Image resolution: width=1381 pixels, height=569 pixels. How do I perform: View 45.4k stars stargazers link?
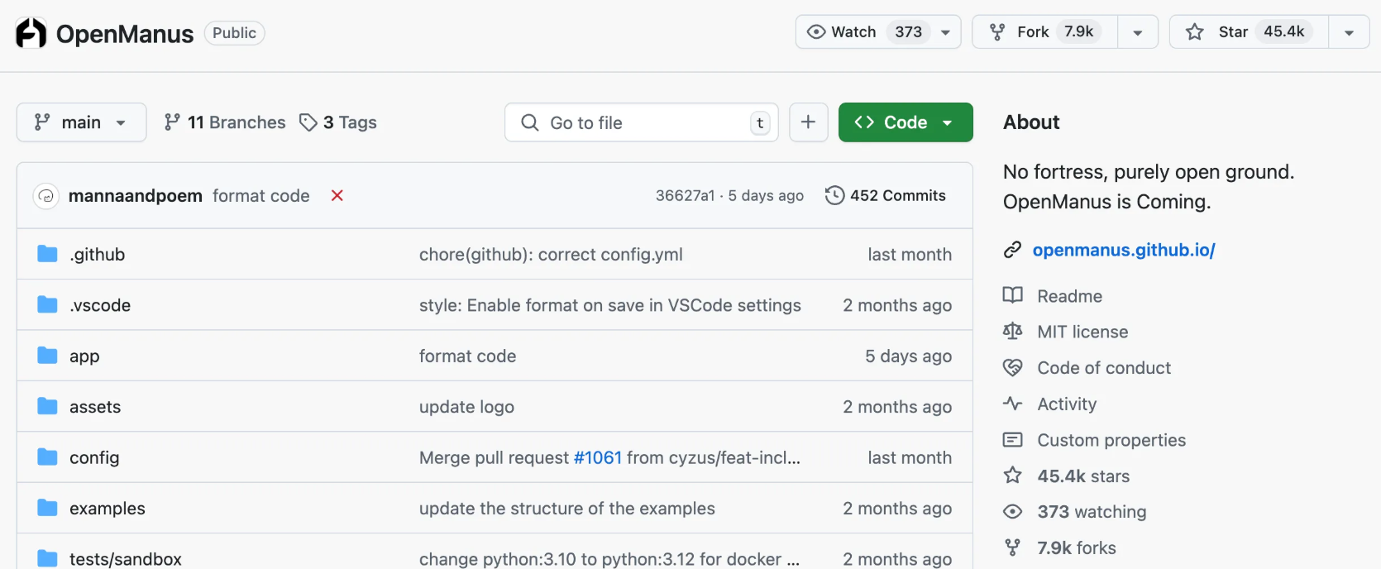coord(1083,476)
